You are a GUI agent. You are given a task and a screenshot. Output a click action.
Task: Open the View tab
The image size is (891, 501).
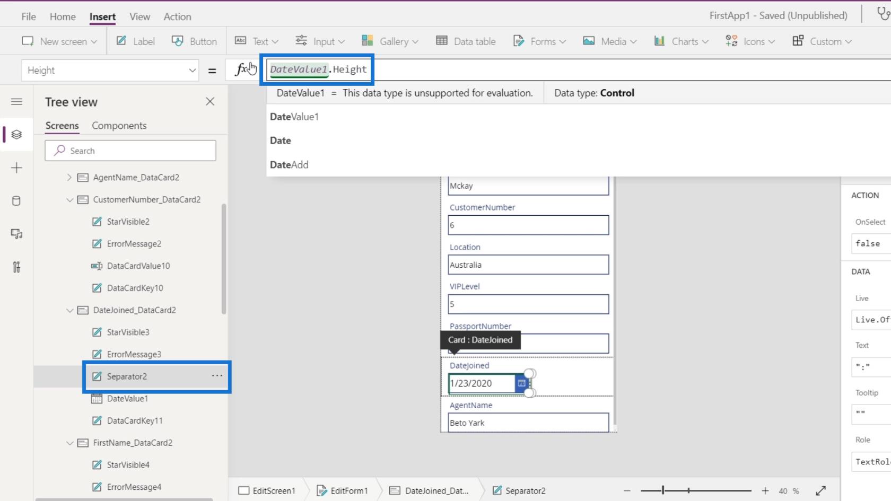coord(139,16)
